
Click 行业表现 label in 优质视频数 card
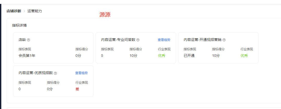point(82,83)
